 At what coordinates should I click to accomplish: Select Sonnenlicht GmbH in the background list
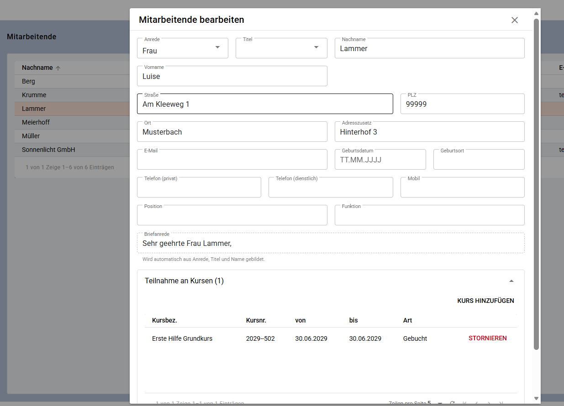click(x=48, y=150)
